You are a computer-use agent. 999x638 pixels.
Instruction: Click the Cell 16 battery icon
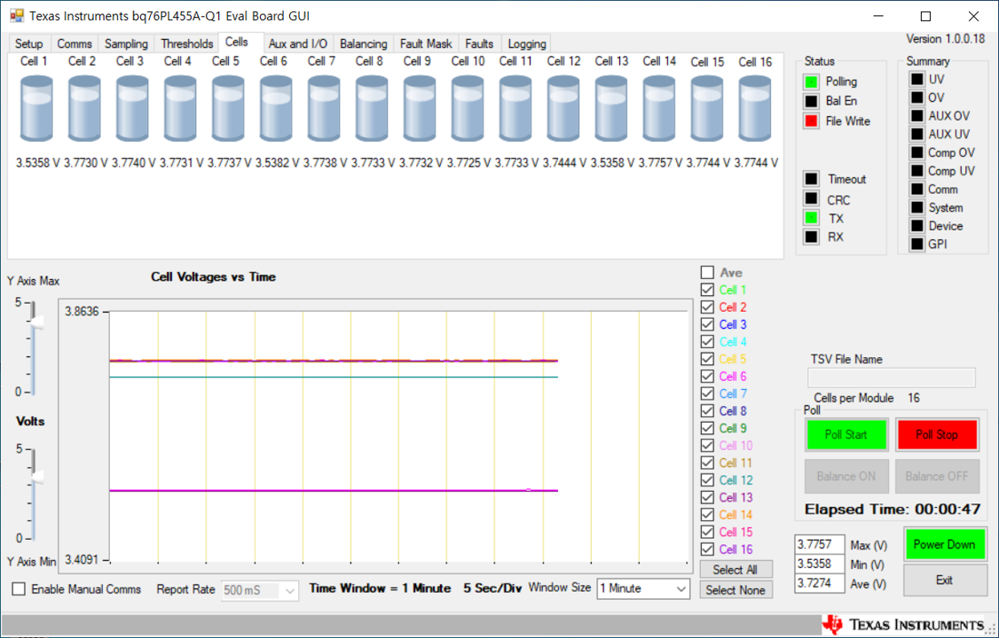[x=755, y=109]
